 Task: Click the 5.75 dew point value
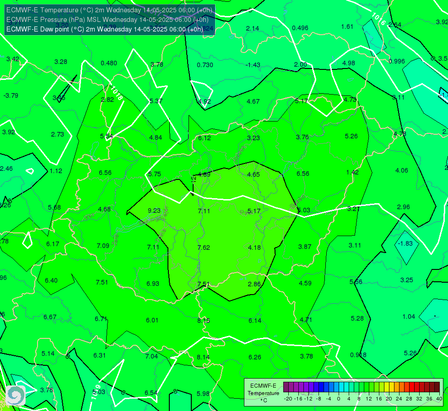click(155, 174)
